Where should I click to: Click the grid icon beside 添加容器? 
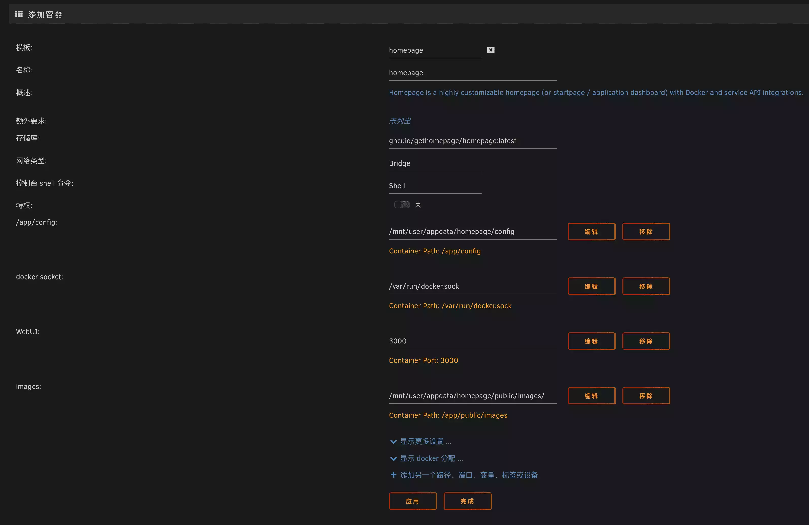click(18, 14)
